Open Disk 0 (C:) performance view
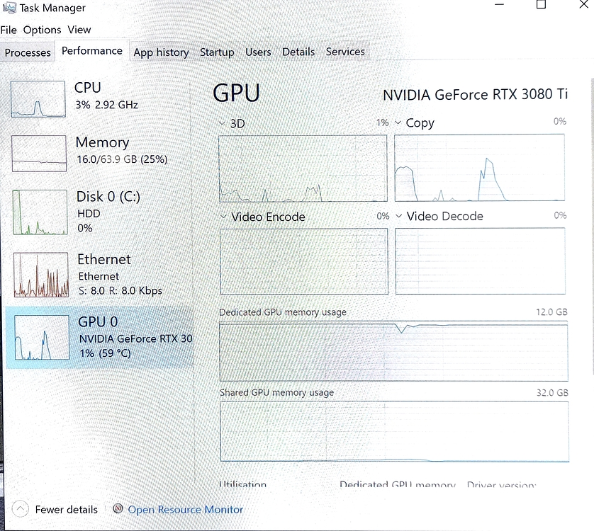 [x=38, y=212]
